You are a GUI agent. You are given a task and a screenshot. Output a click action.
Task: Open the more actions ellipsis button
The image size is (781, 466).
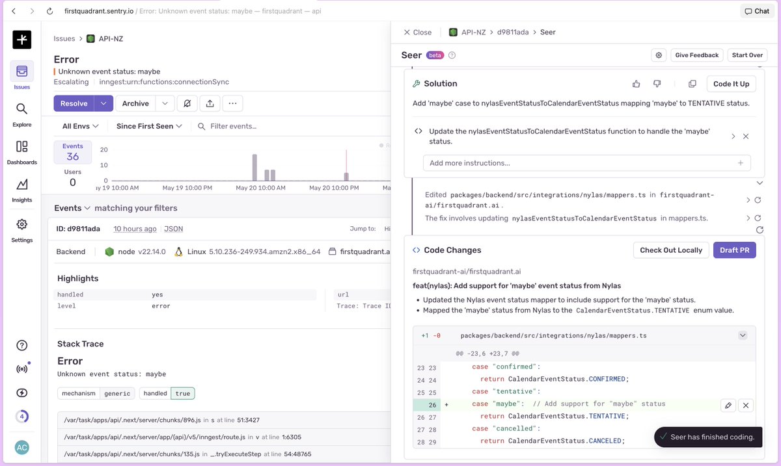click(x=232, y=103)
